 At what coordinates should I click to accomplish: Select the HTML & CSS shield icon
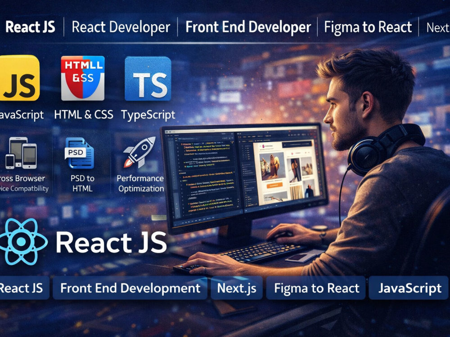click(83, 78)
